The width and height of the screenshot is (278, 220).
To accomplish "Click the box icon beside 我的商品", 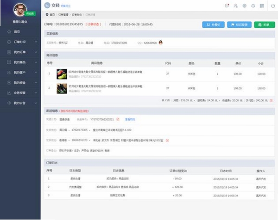I will click(9, 62).
